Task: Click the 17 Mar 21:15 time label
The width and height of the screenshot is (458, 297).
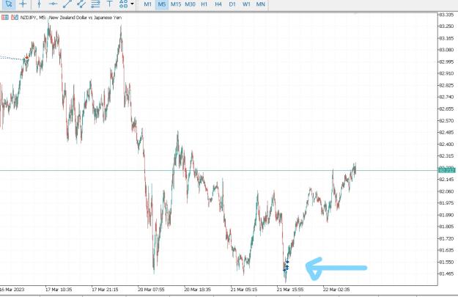Action: click(105, 290)
